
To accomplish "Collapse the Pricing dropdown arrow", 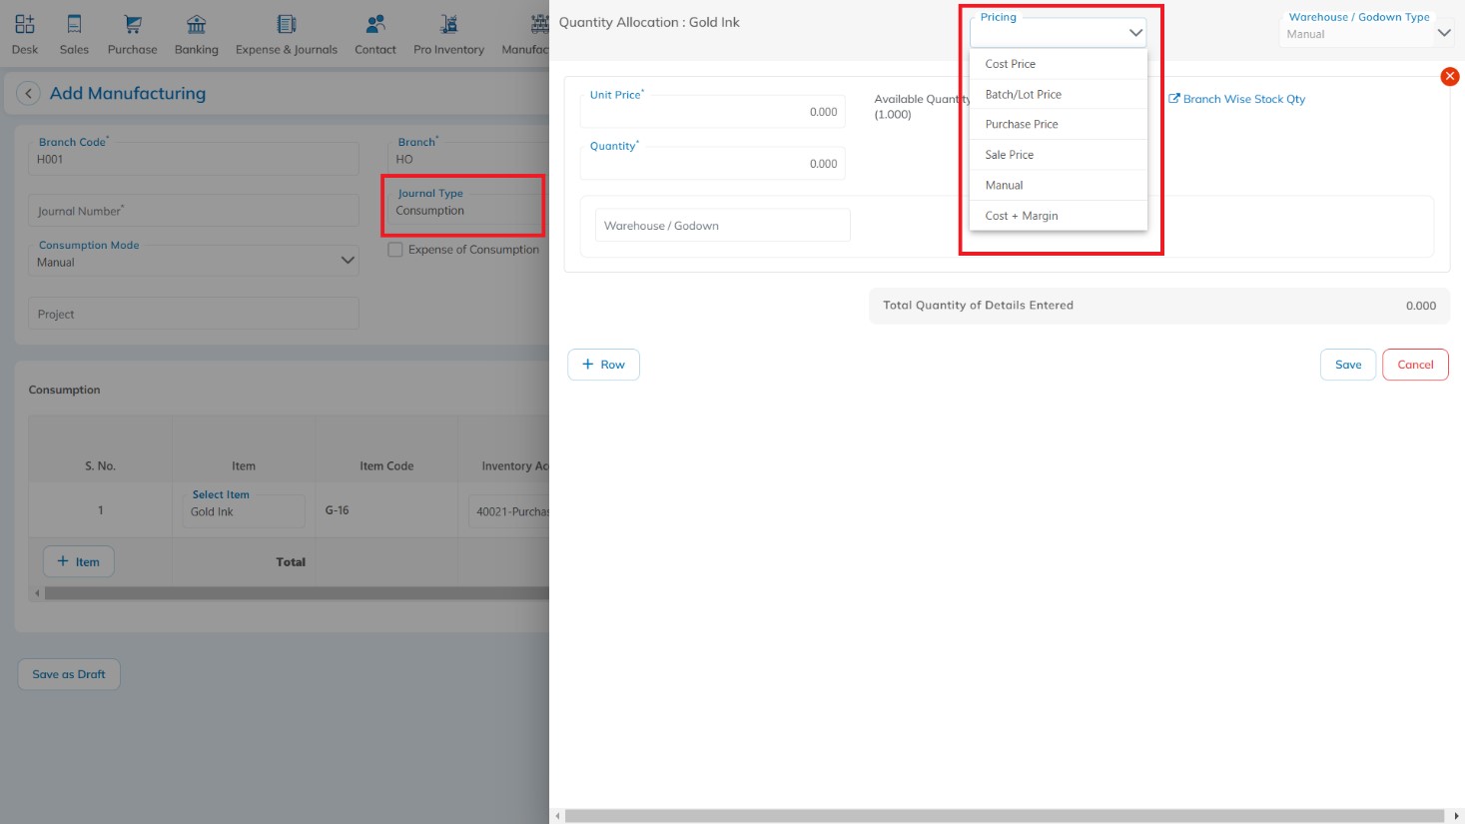I will 1135,33.
